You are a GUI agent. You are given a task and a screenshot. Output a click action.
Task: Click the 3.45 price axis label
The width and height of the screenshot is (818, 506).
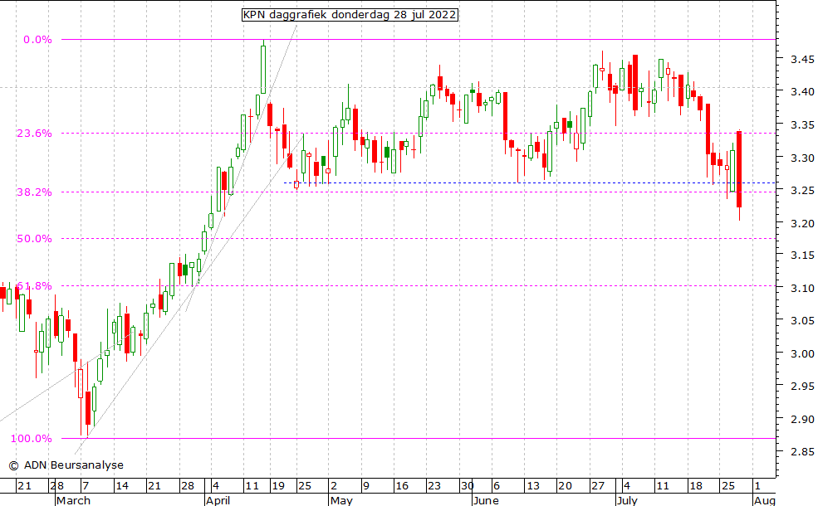point(802,60)
